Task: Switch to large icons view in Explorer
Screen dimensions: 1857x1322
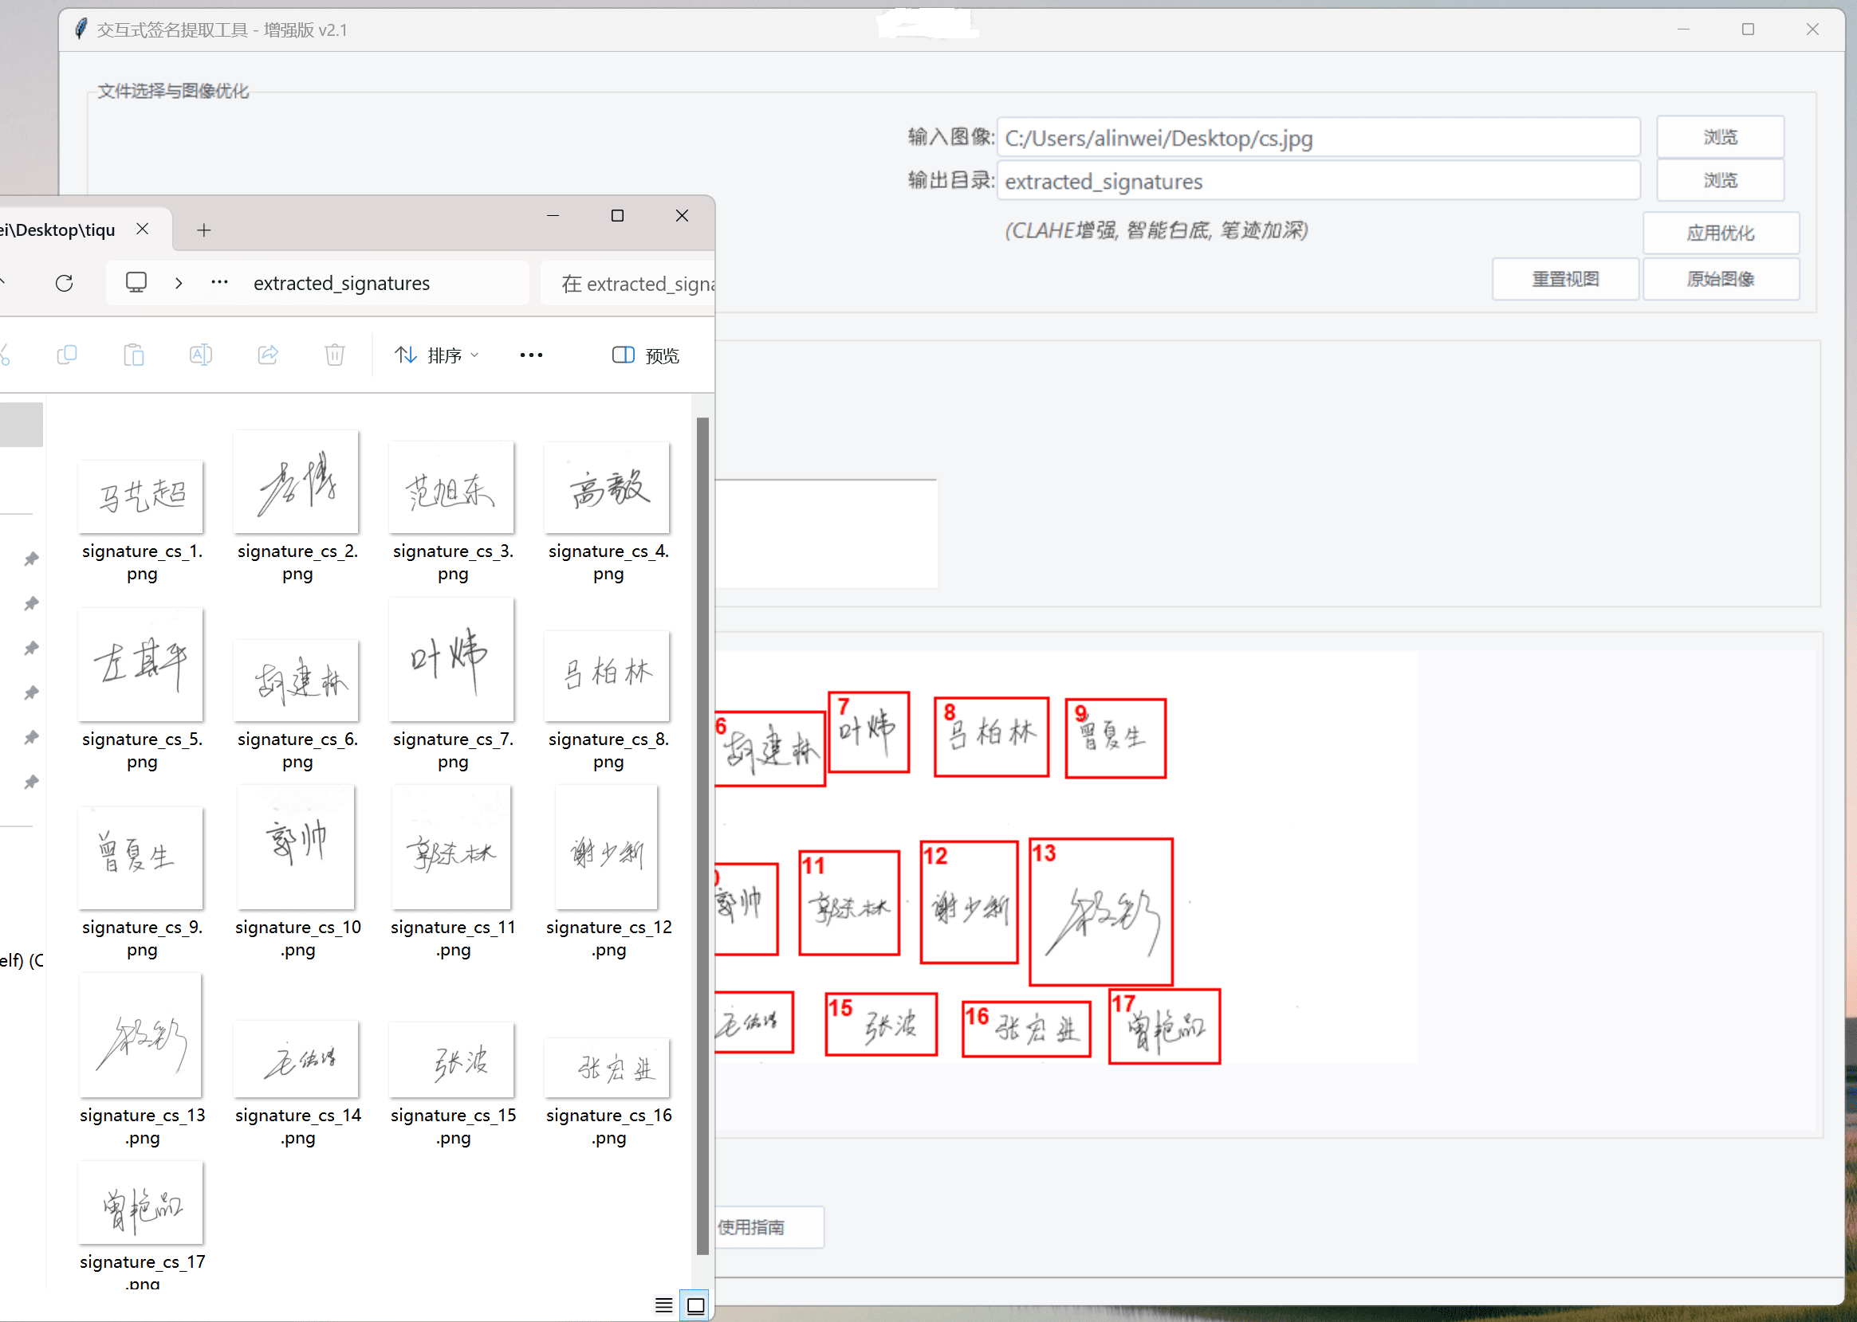Action: pyautogui.click(x=695, y=1306)
